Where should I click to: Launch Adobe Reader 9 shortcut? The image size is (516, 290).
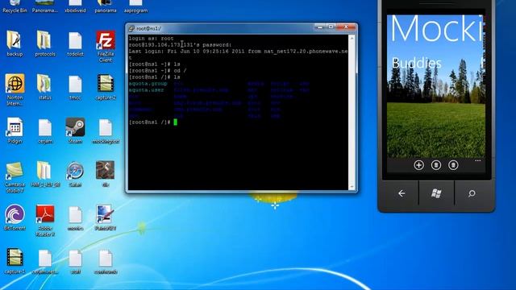click(x=45, y=220)
